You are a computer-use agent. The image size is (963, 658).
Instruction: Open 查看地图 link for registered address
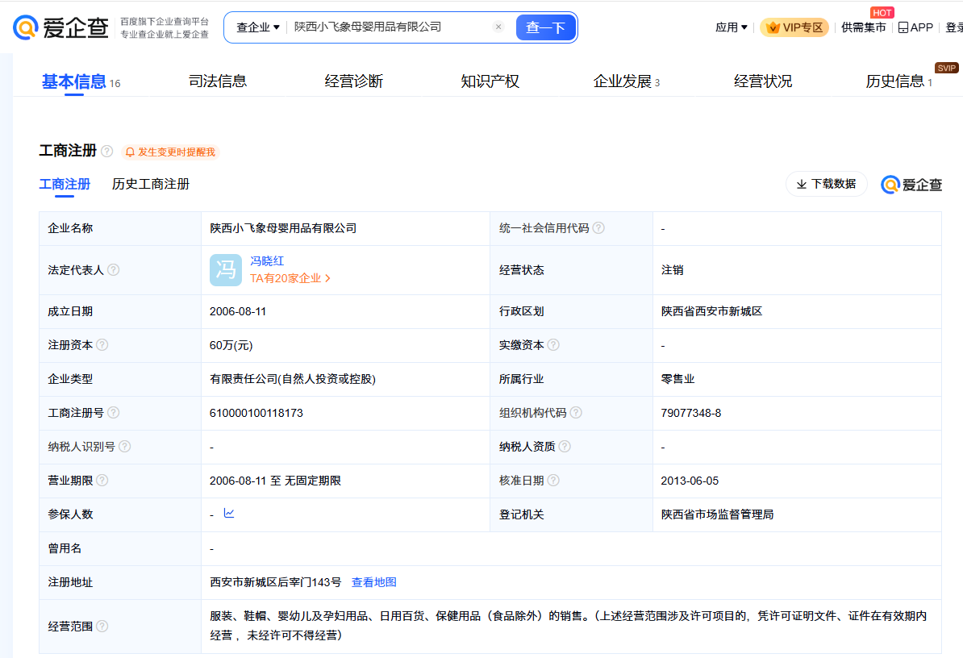374,582
